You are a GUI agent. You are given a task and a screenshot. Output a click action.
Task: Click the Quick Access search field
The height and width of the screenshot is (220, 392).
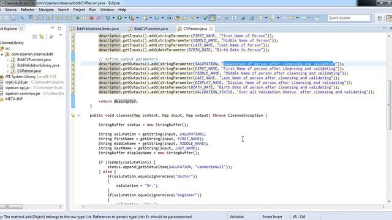(x=349, y=18)
